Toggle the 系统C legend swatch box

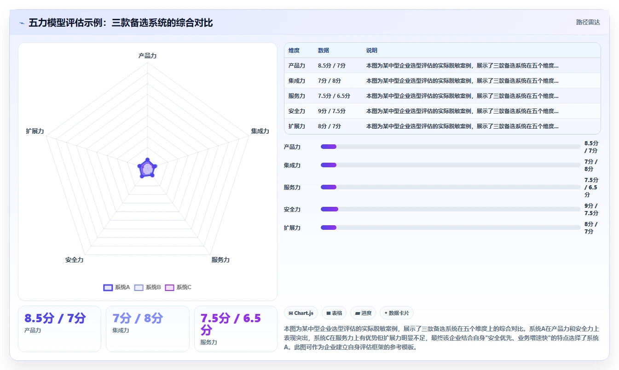pos(170,287)
